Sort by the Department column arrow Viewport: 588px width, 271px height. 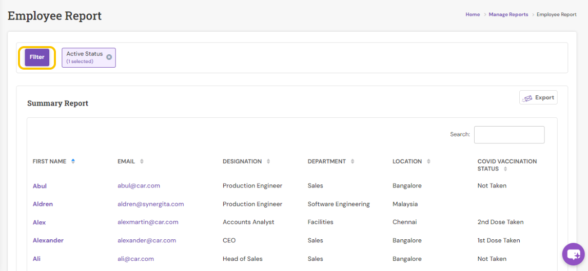[352, 161]
